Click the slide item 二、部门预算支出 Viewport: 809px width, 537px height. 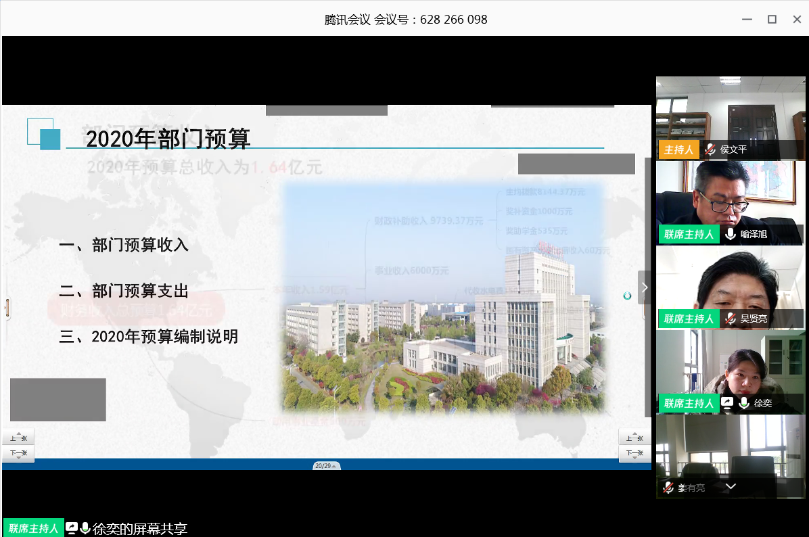pos(124,290)
